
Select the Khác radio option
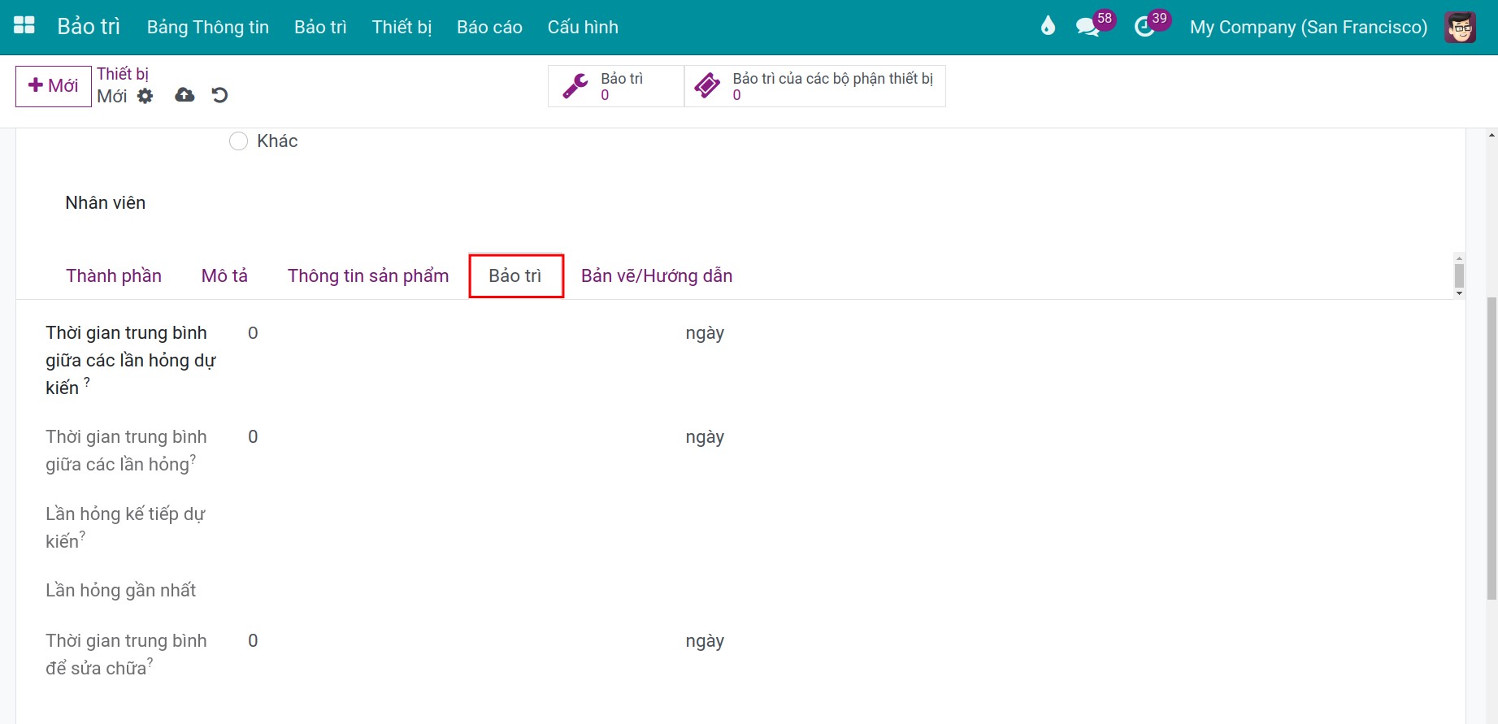tap(238, 141)
